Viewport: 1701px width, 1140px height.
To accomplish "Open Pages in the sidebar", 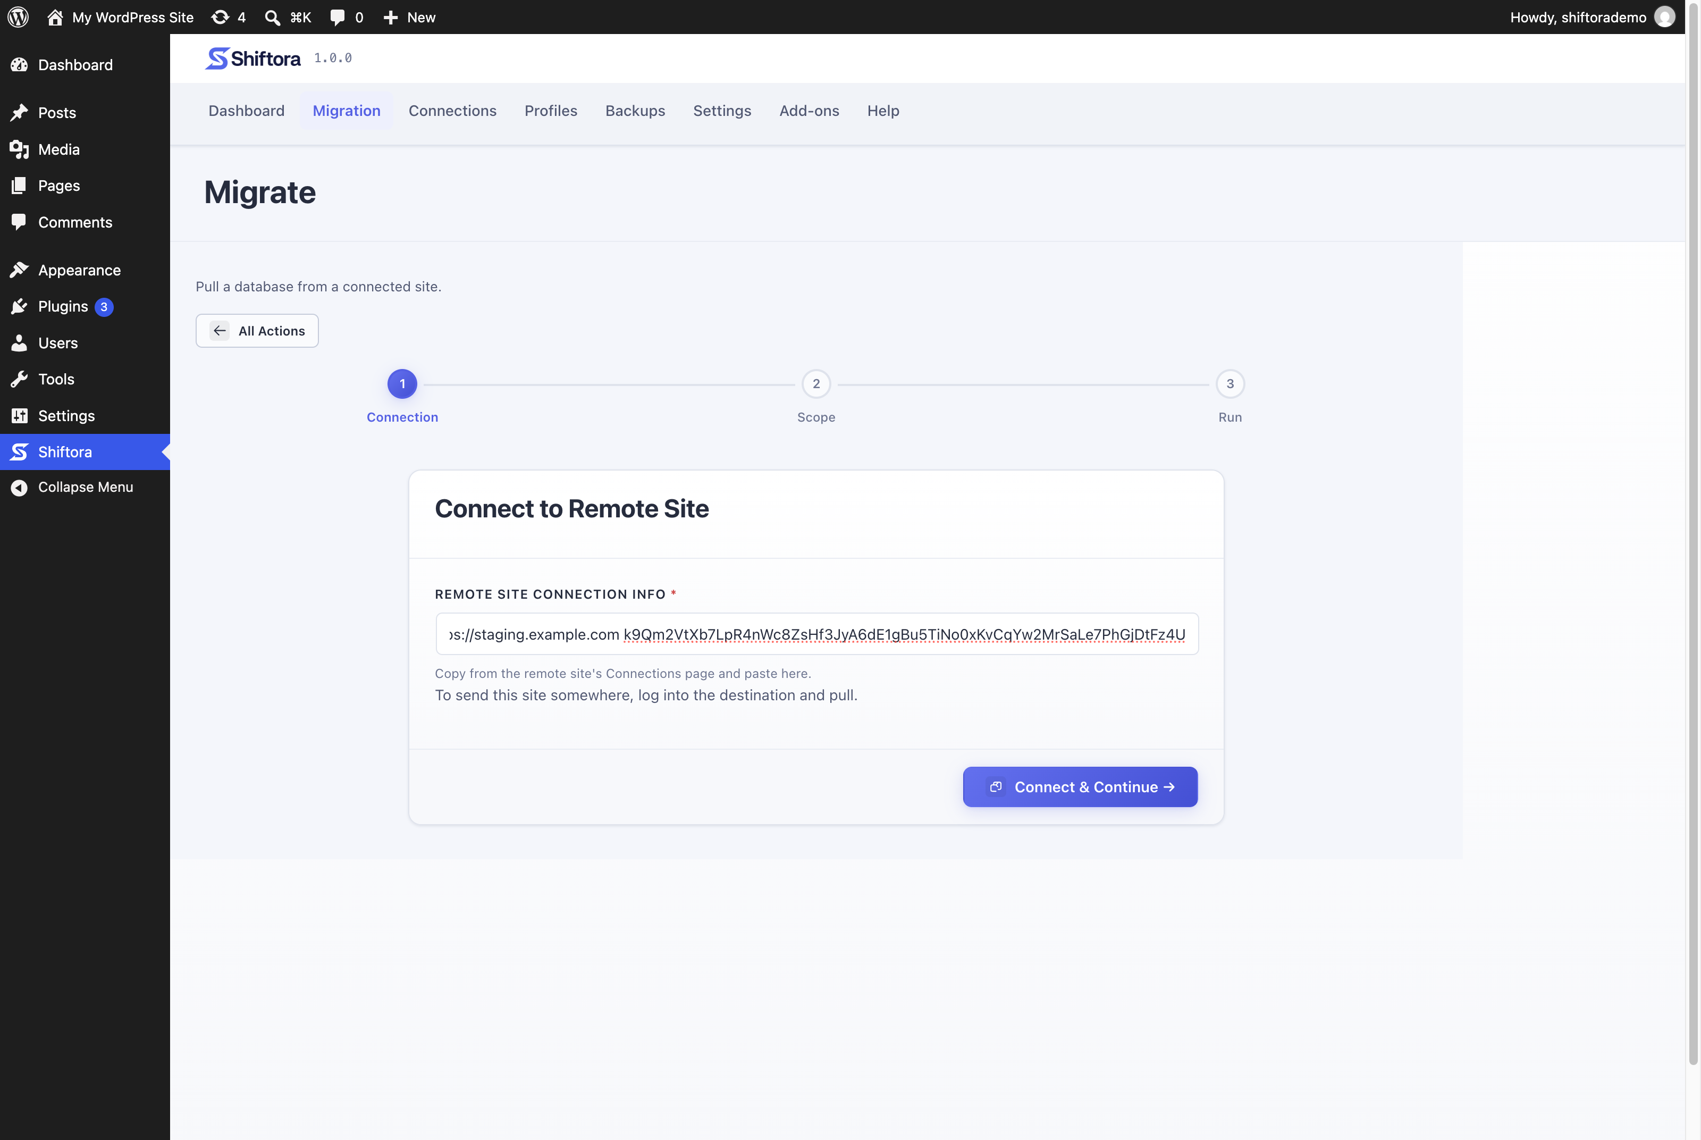I will click(x=85, y=186).
